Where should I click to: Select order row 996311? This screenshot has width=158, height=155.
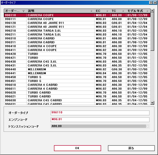[x=77, y=42]
